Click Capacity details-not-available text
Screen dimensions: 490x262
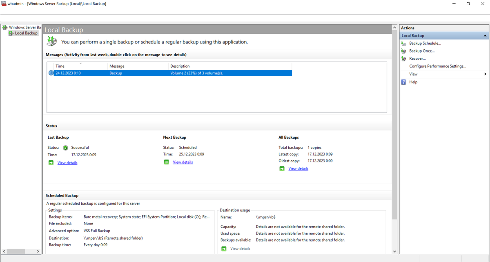(x=300, y=227)
